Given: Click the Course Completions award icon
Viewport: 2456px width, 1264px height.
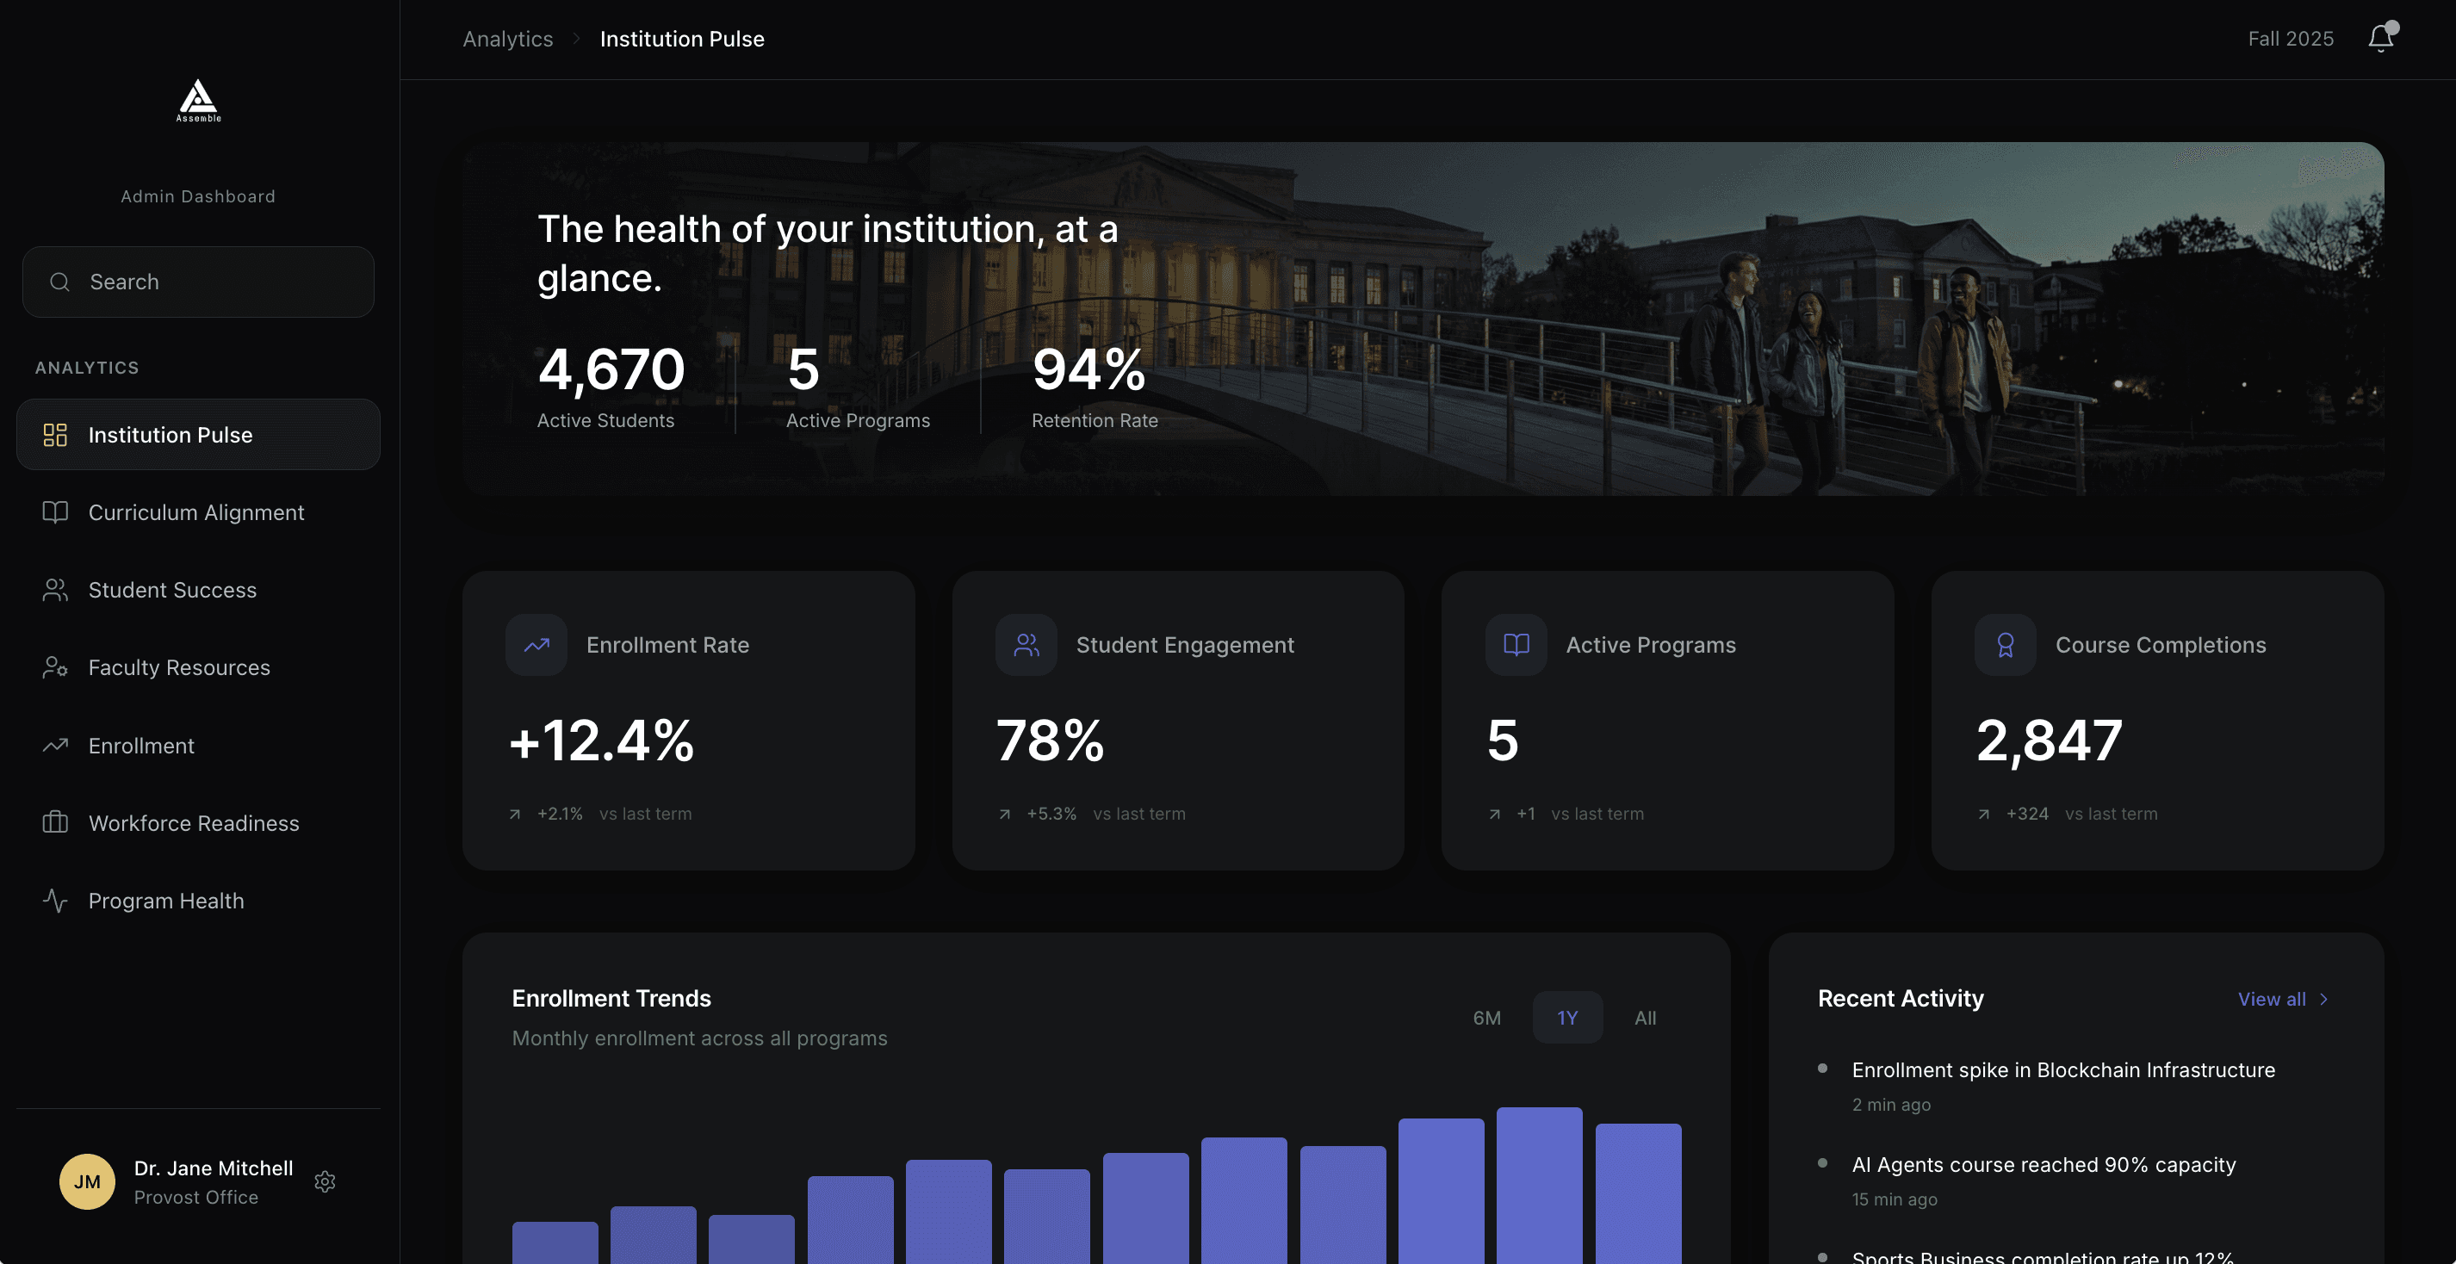Looking at the screenshot, I should (x=2005, y=645).
